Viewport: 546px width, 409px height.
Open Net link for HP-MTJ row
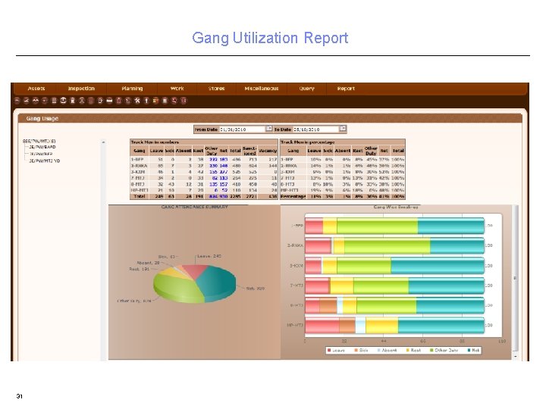225,190
